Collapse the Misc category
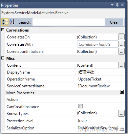The image size is (128, 134). [x=3, y=58]
